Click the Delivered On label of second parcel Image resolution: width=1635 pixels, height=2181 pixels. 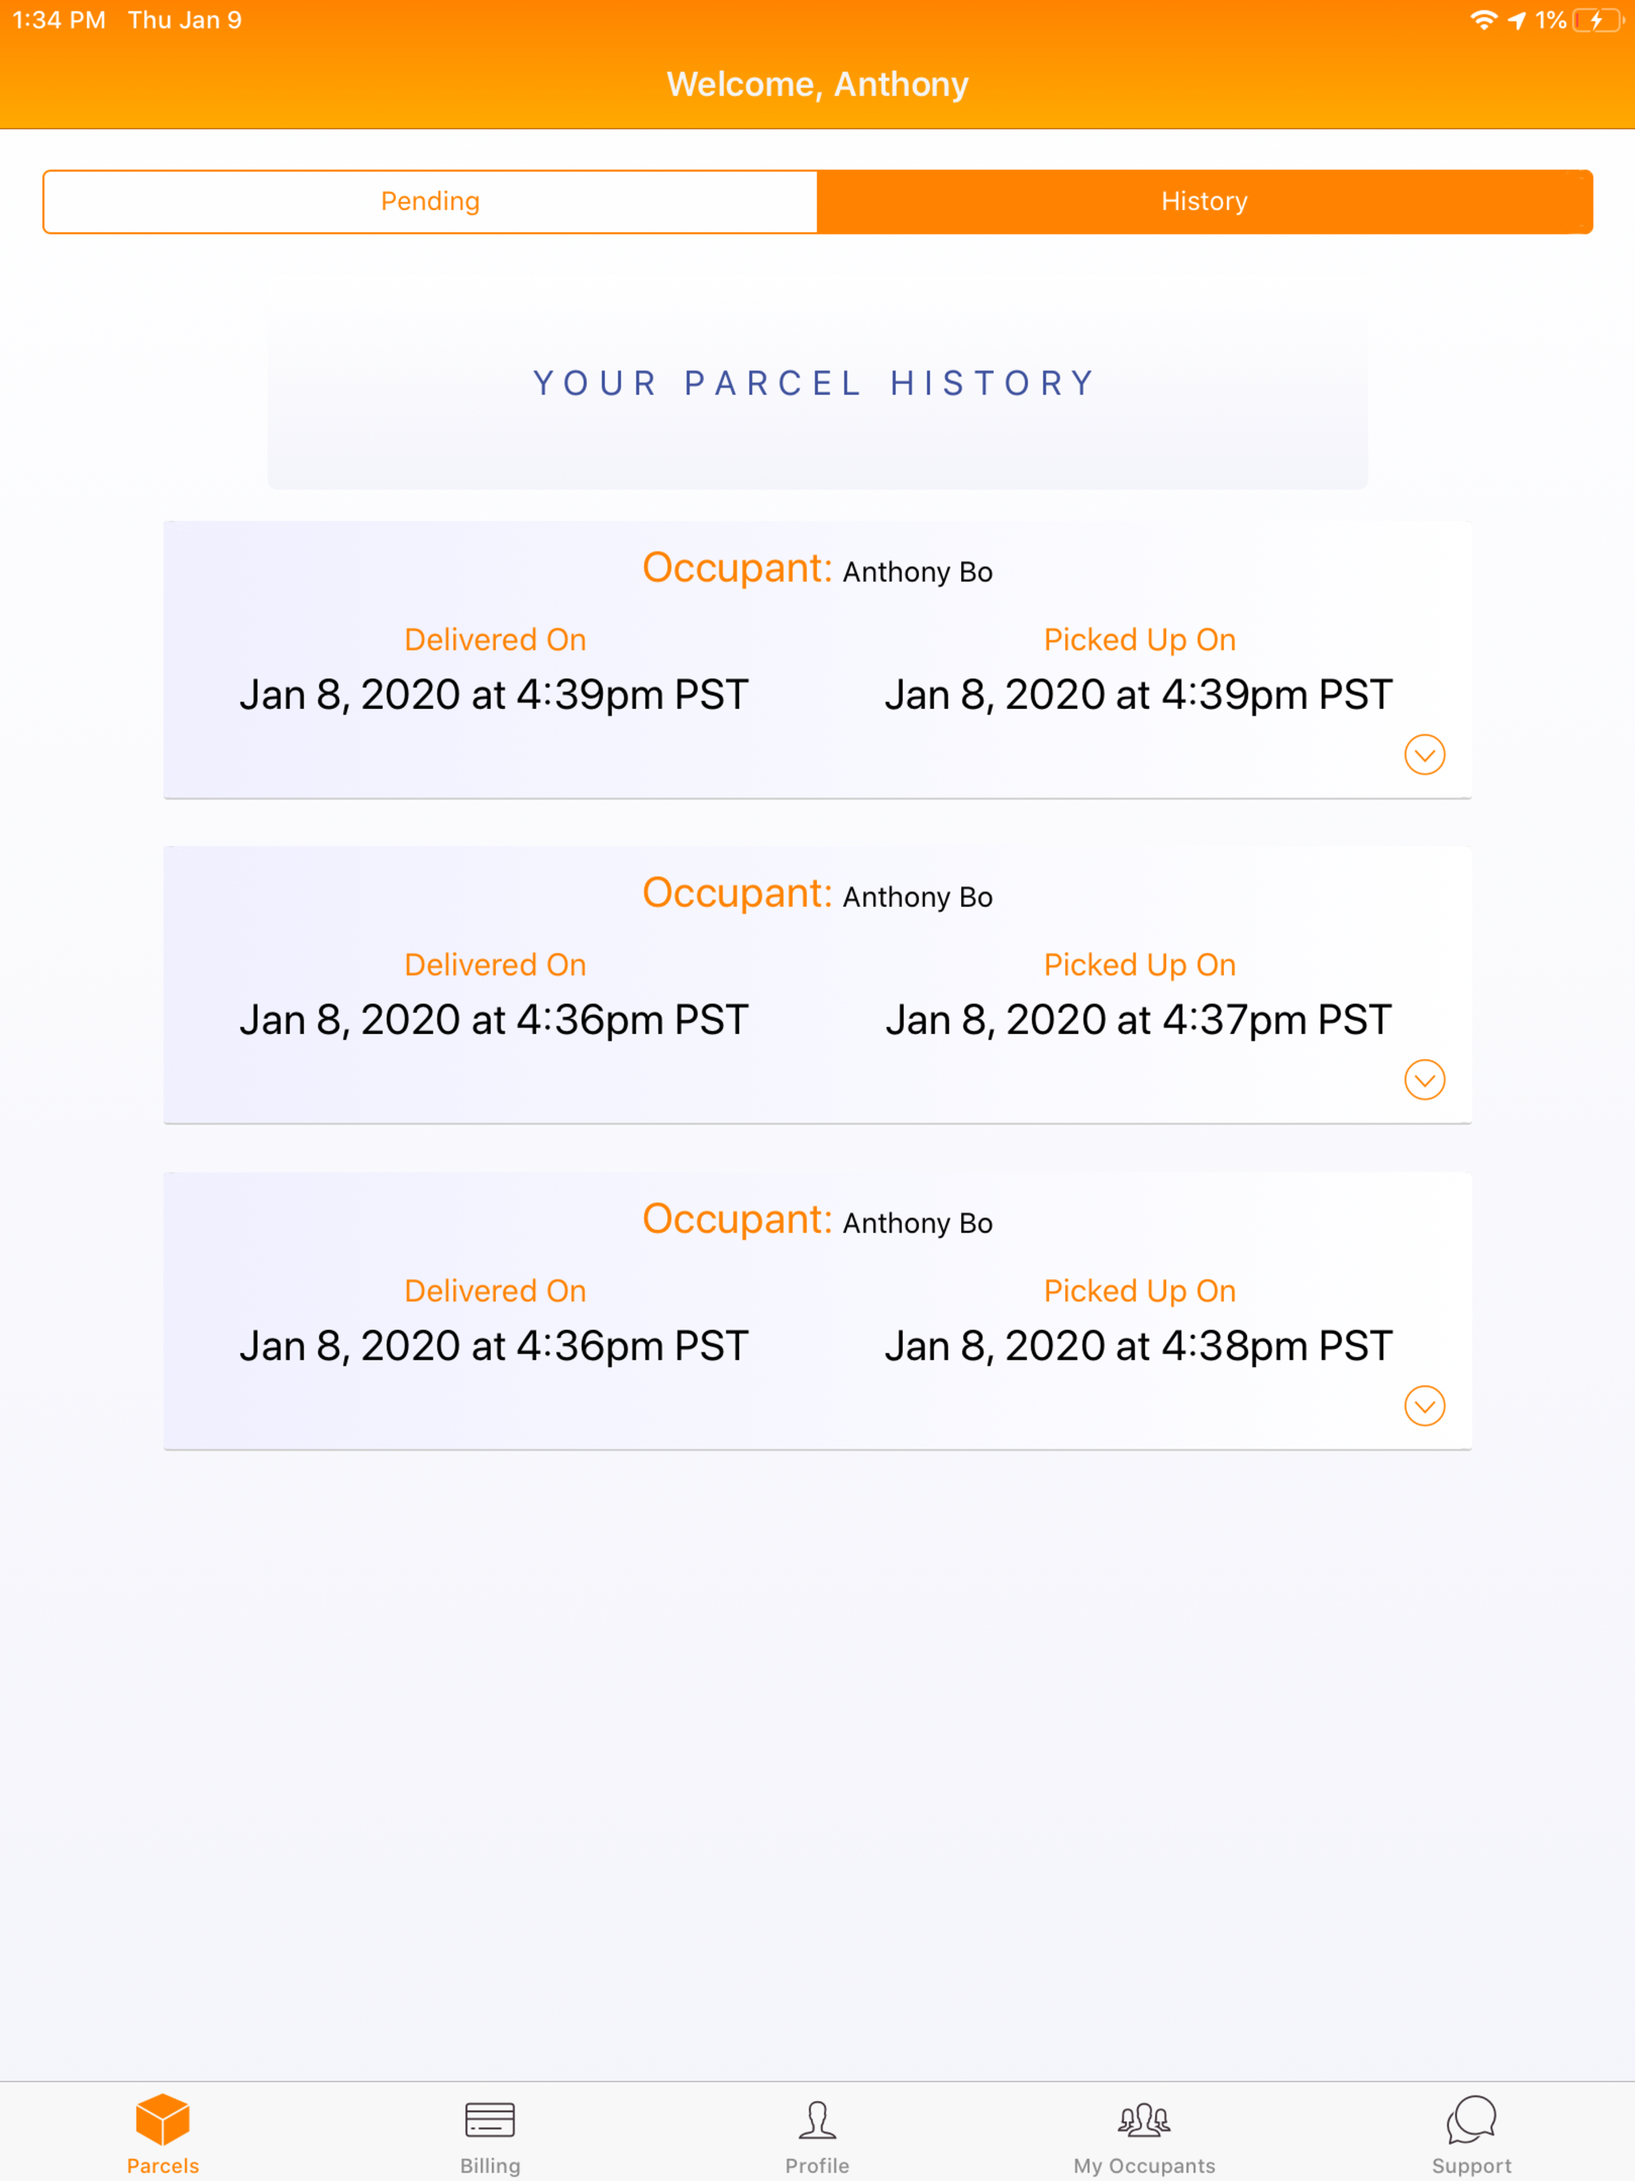click(494, 964)
